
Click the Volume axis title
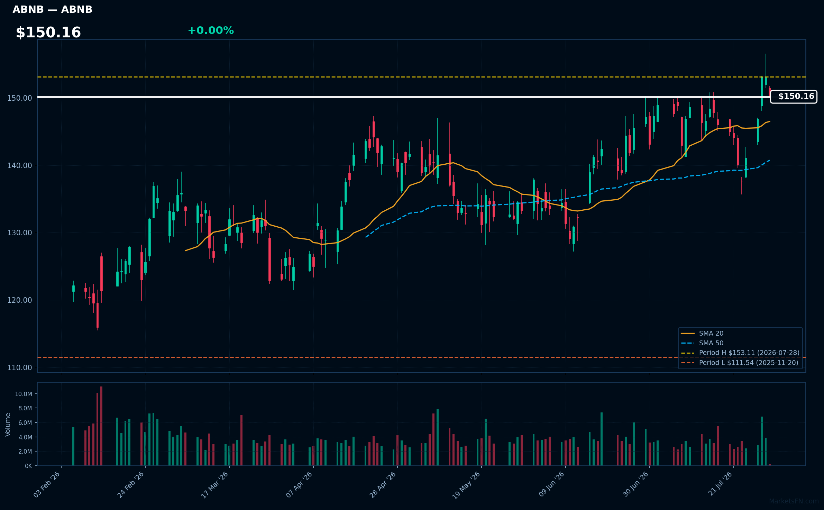coord(8,425)
